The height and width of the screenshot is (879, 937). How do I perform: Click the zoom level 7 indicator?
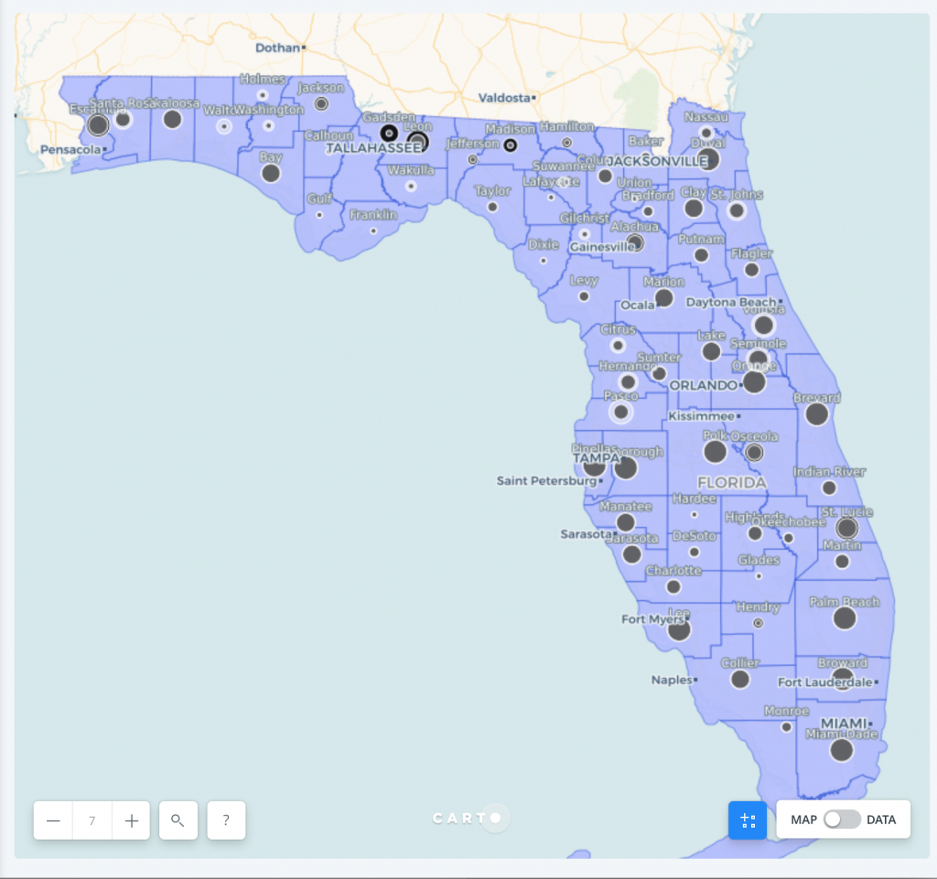92,820
